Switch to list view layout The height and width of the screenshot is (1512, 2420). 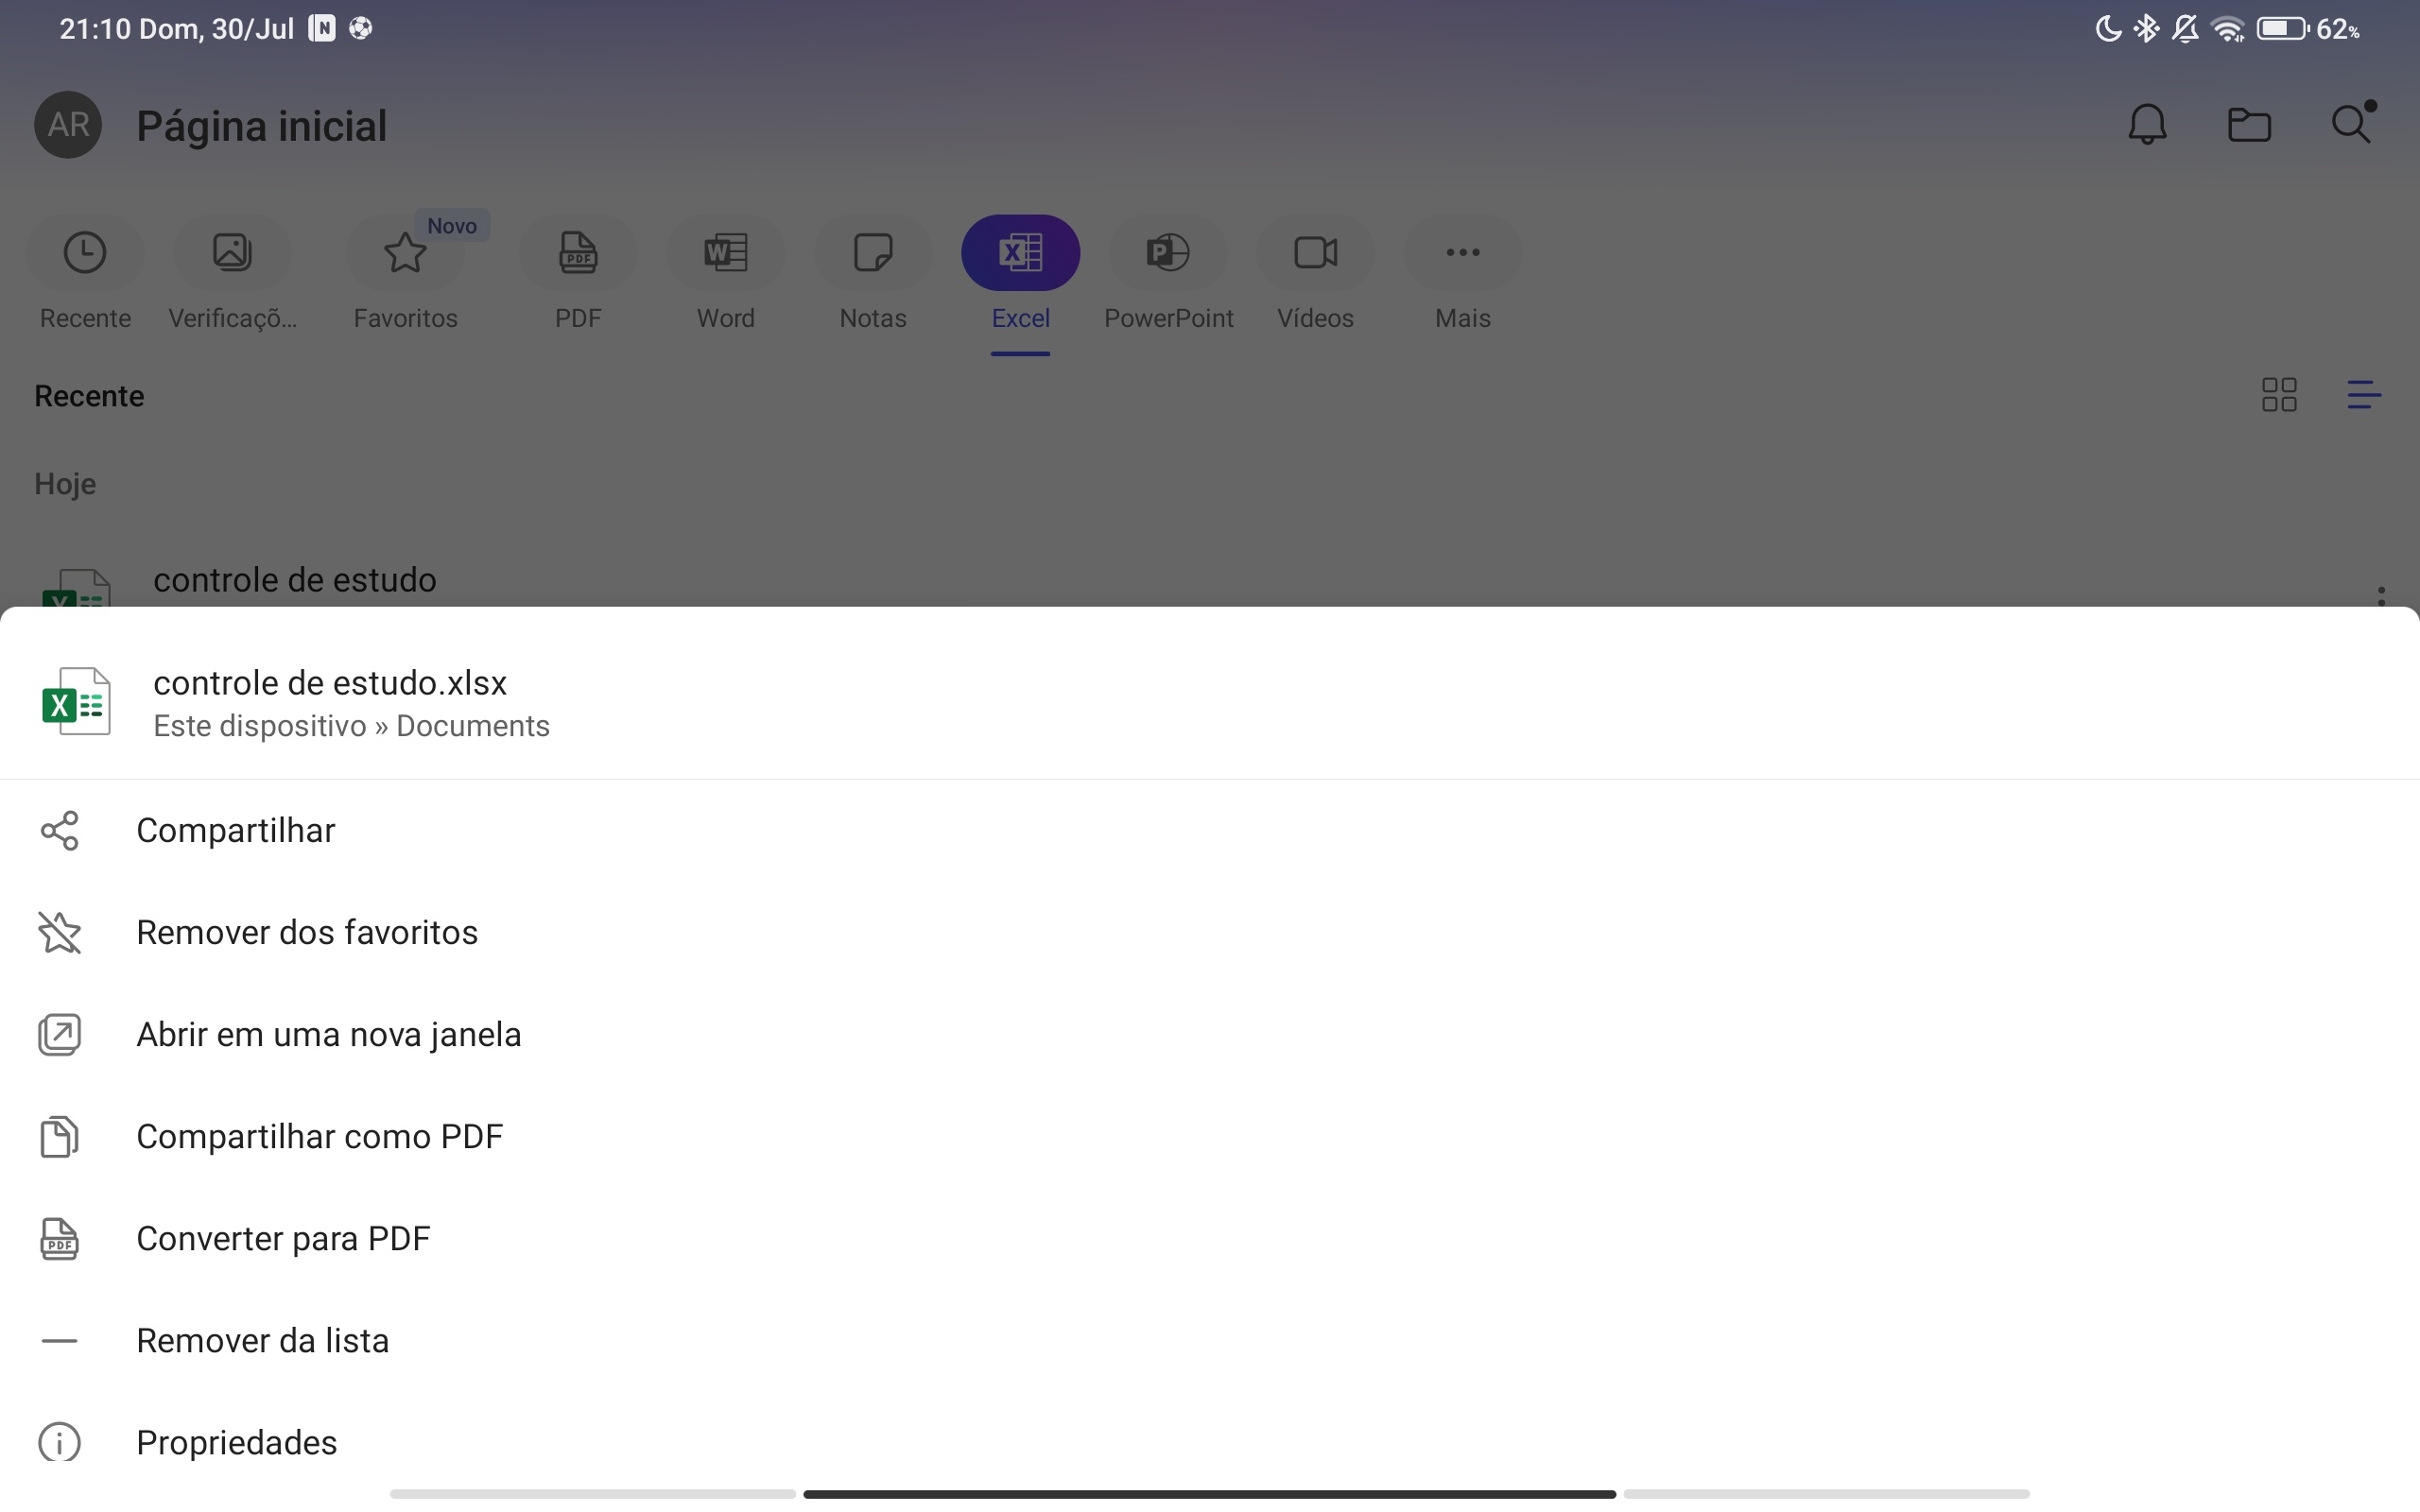(2363, 395)
